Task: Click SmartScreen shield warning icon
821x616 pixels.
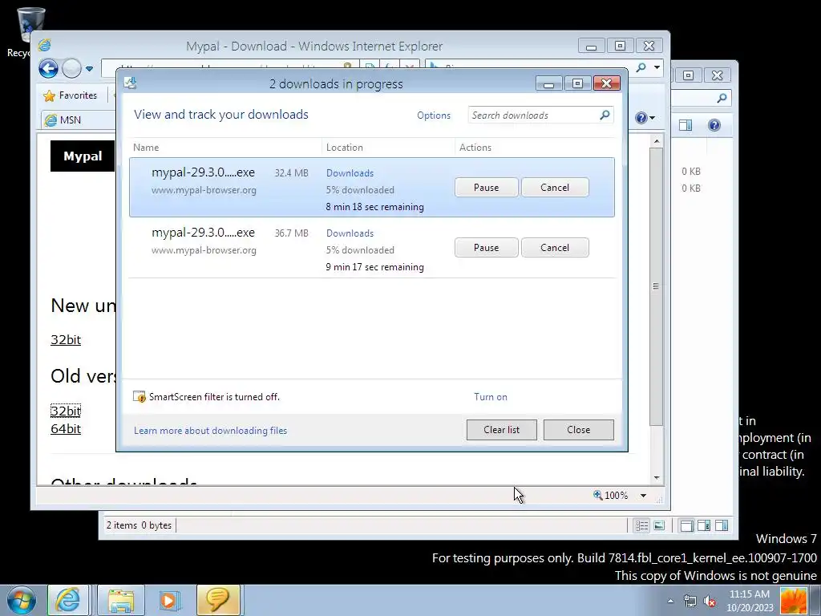Action: tap(140, 397)
